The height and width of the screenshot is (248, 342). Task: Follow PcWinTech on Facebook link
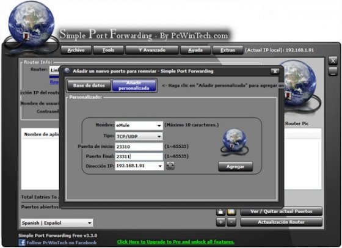(61, 243)
